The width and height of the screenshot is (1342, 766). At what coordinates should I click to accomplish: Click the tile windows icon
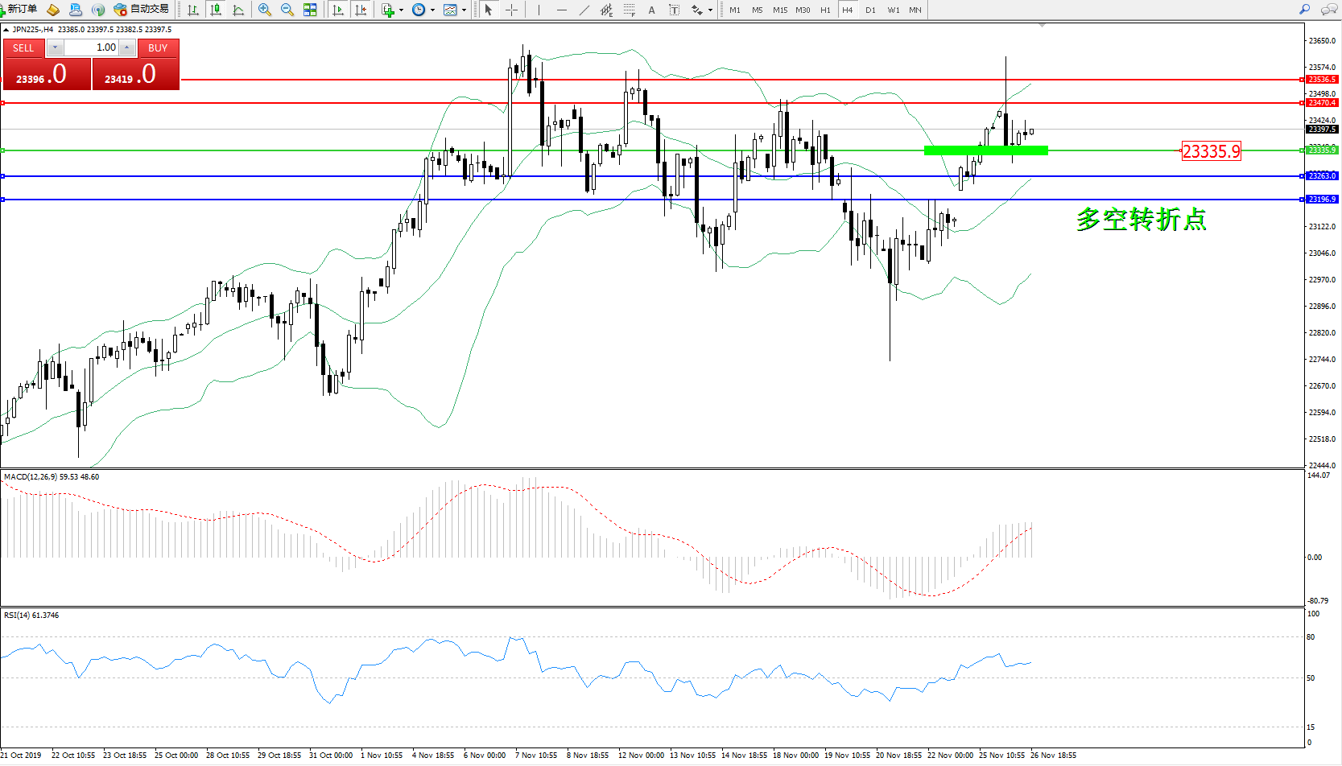point(310,10)
